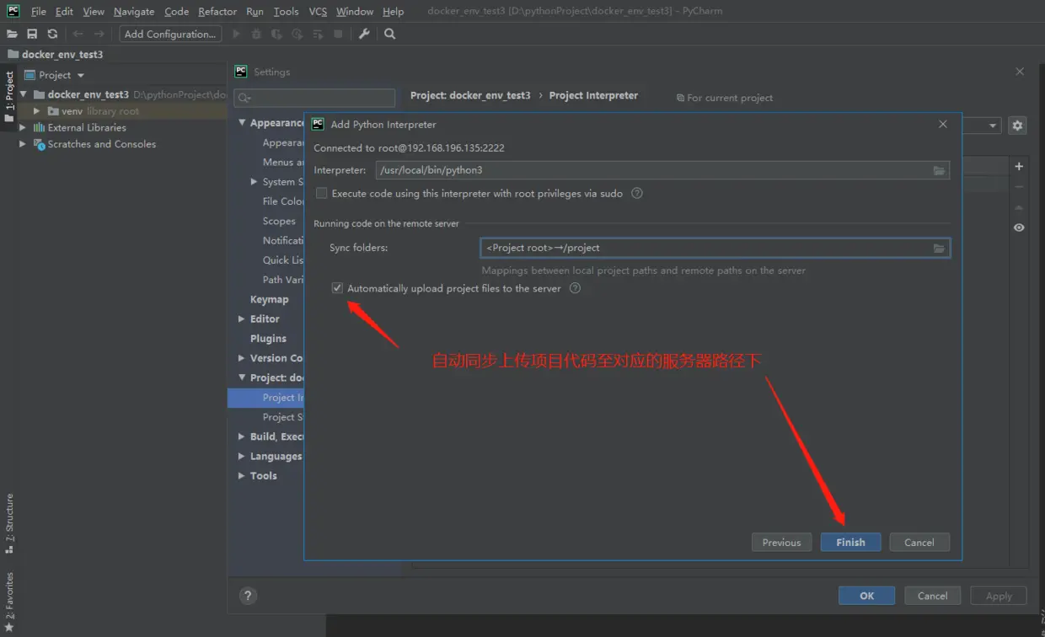Click the Finish button
This screenshot has width=1045, height=637.
click(x=850, y=543)
